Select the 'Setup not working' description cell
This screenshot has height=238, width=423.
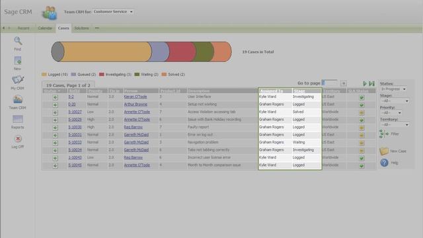coord(202,104)
